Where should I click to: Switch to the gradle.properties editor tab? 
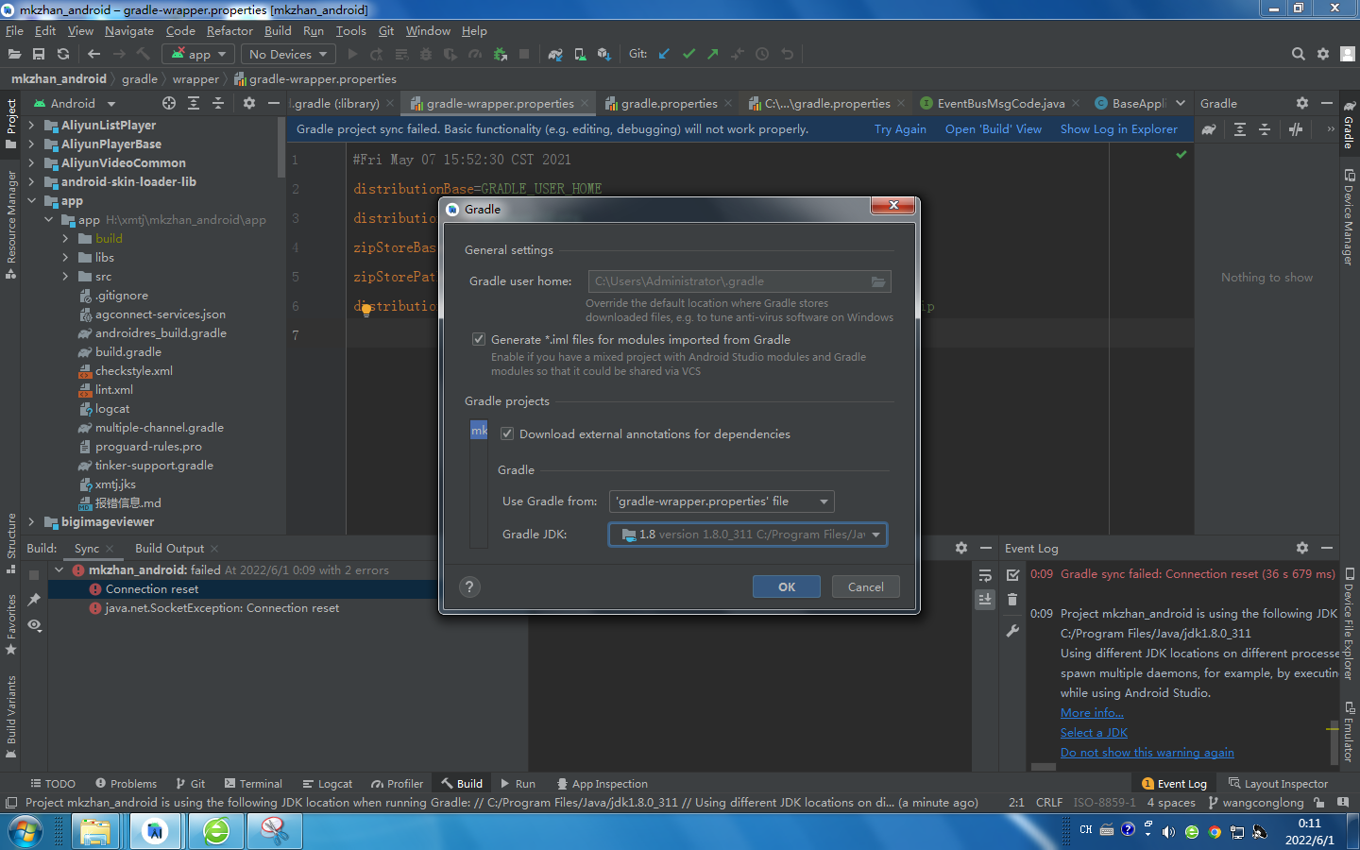point(669,103)
